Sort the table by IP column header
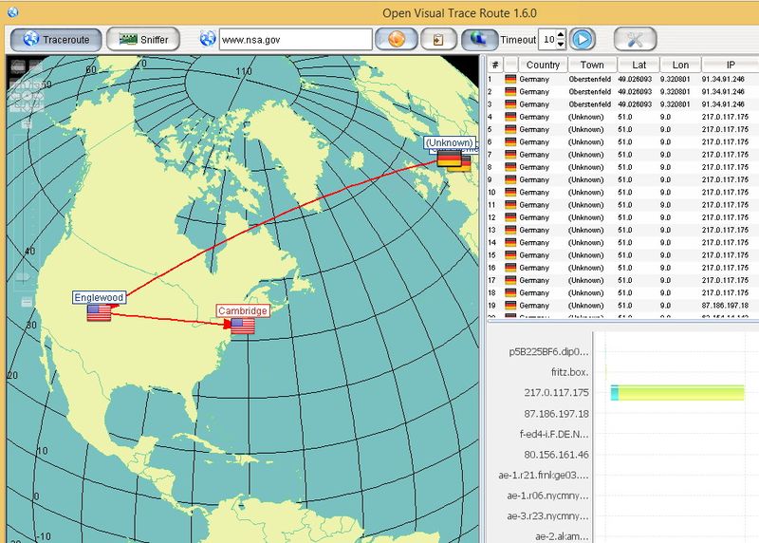This screenshot has width=759, height=543. [731, 65]
